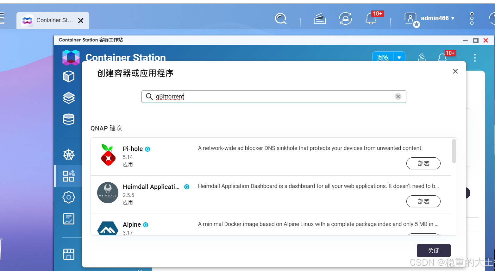Click the Heimdall version 2.5.5
This screenshot has width=495, height=271.
click(x=128, y=195)
